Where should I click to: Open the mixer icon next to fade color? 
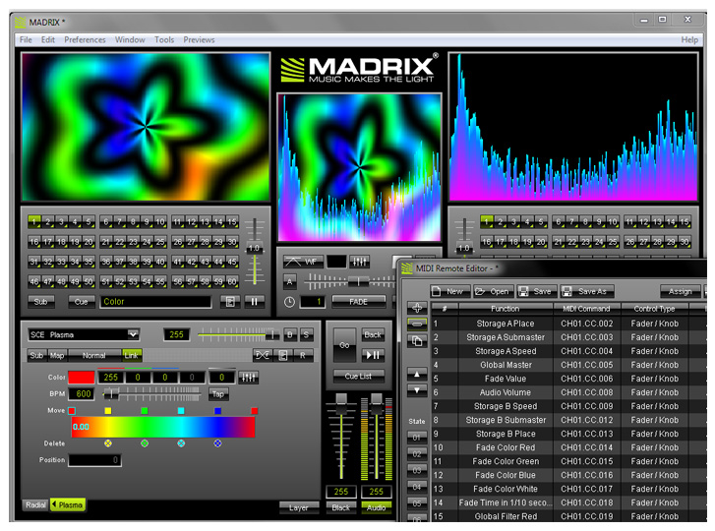(359, 262)
